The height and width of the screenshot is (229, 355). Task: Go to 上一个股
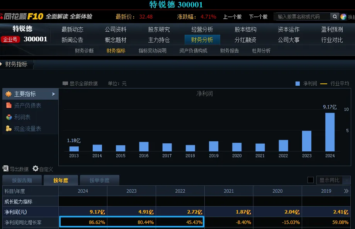pyautogui.click(x=232, y=17)
